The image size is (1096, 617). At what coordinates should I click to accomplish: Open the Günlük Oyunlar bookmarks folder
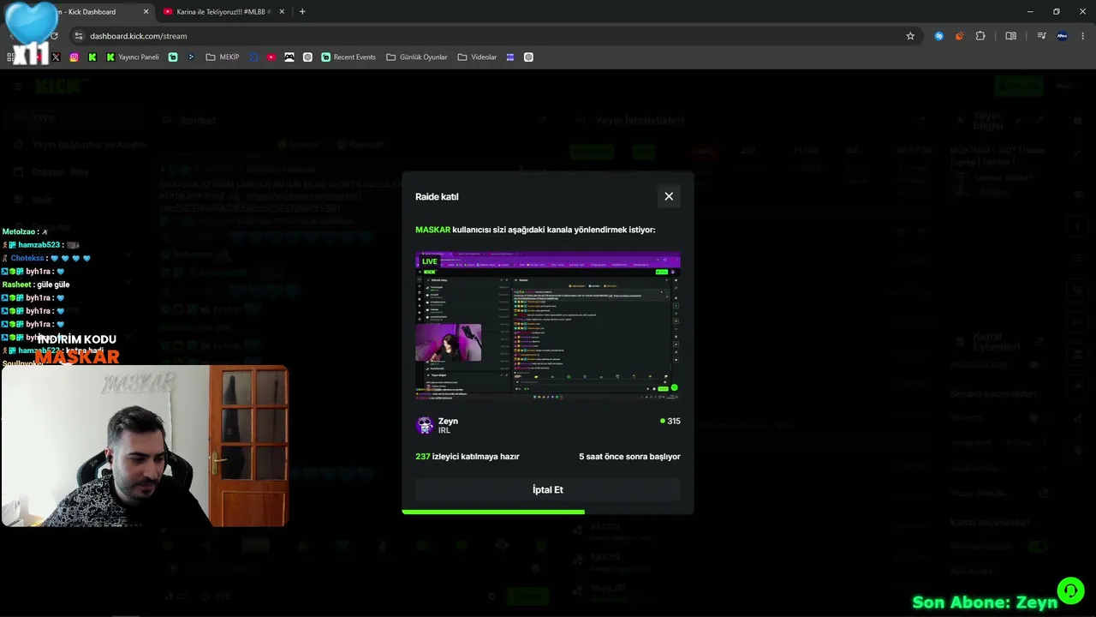pos(417,57)
